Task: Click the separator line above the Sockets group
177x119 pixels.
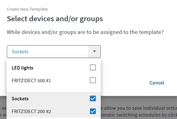Action: pyautogui.click(x=54, y=89)
